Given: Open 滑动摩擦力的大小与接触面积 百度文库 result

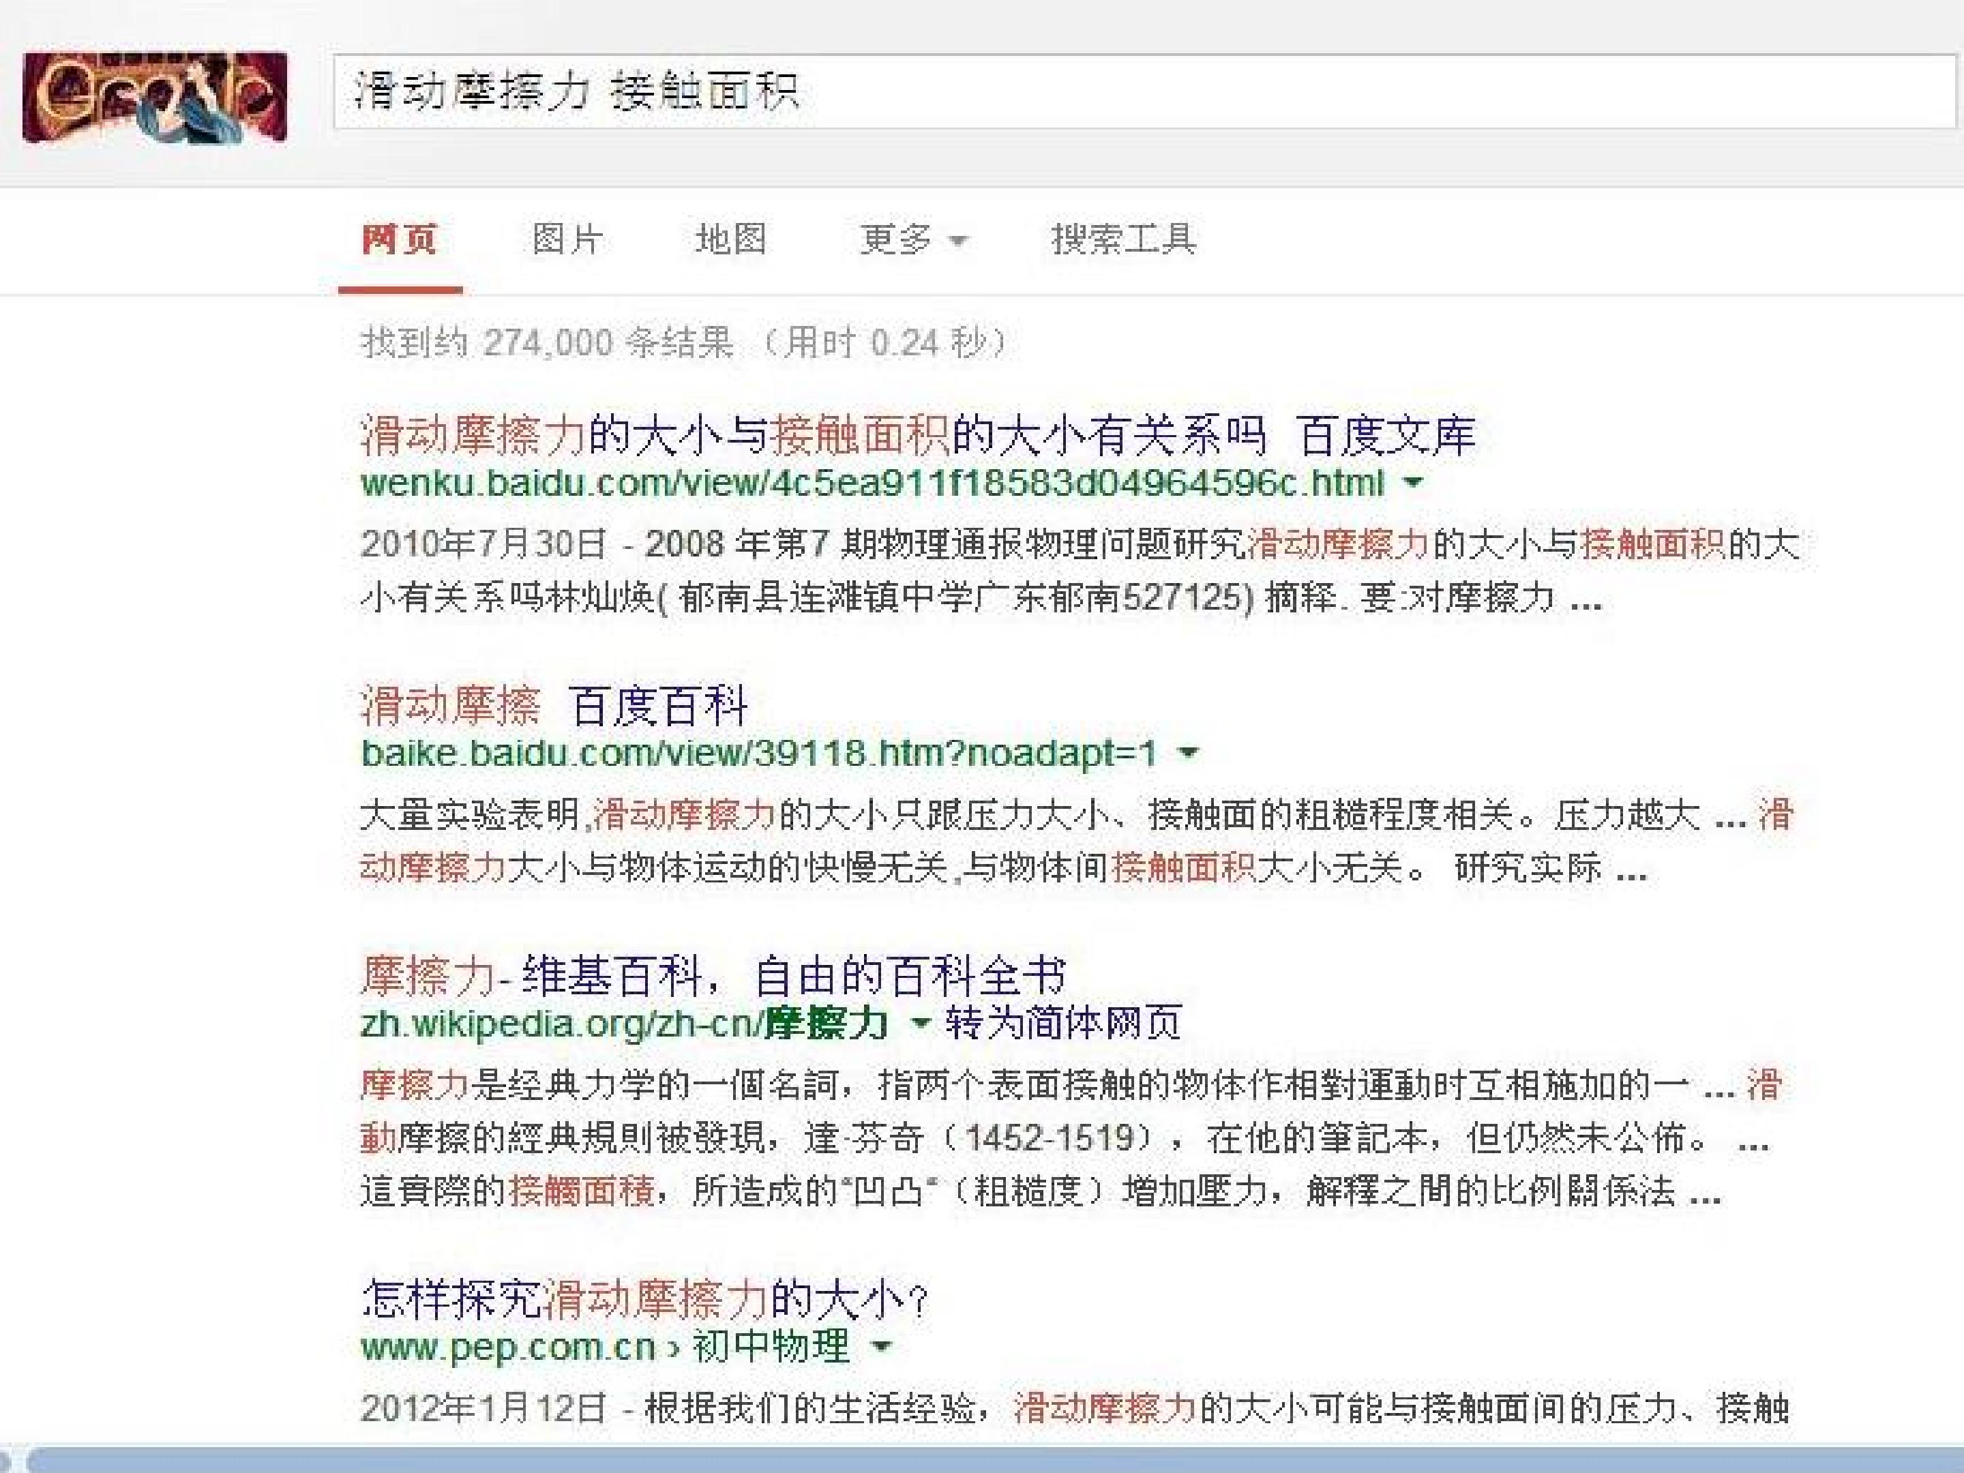Looking at the screenshot, I should tap(918, 435).
